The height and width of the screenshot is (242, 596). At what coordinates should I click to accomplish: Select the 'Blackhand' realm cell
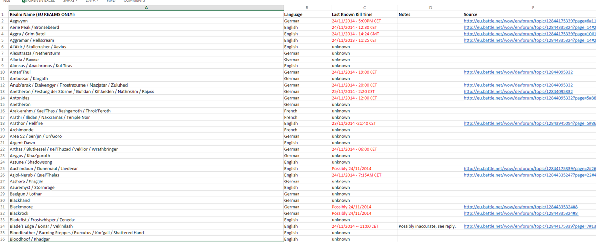pos(146,200)
